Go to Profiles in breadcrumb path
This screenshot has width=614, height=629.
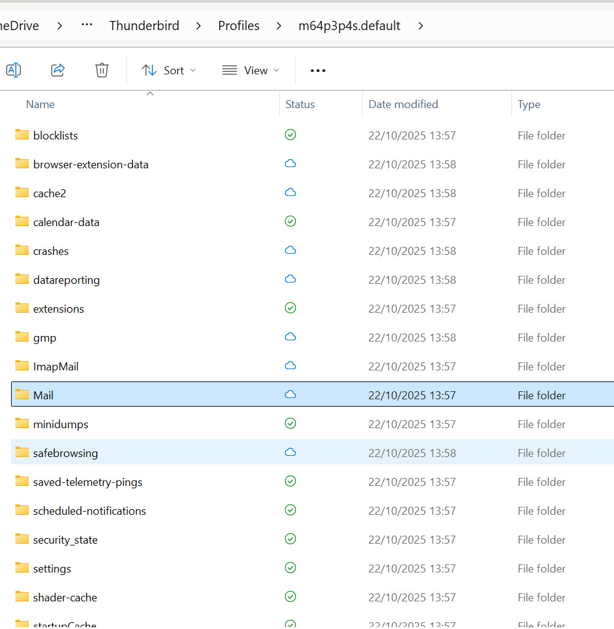239,26
